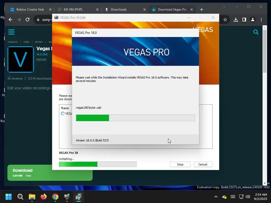
Task: Click the Name column header in the list
Action: tap(65, 108)
